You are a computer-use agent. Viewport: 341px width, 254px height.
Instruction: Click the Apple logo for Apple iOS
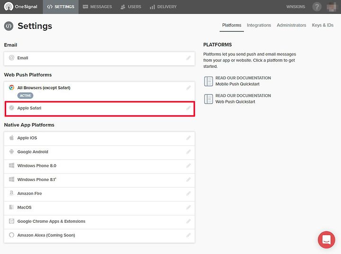click(11, 137)
